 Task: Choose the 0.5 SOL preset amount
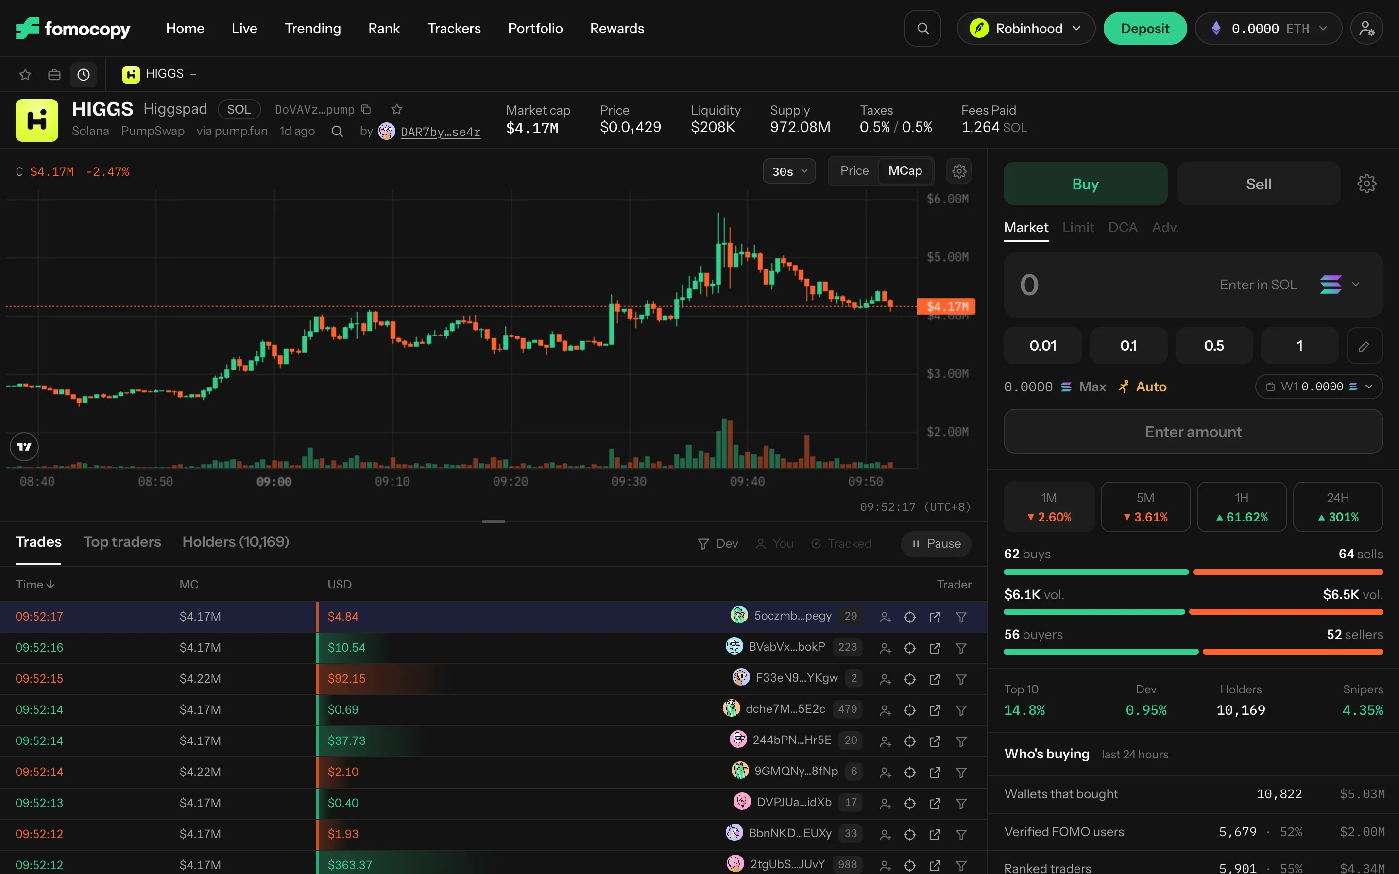[1213, 346]
